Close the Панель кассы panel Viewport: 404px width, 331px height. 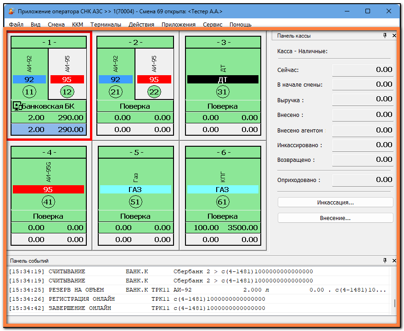point(394,35)
